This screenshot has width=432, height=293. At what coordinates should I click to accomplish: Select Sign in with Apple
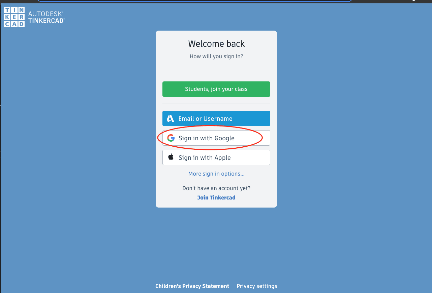coord(216,157)
